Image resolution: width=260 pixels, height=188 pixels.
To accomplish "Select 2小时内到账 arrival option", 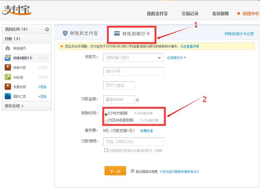I will pos(107,113).
